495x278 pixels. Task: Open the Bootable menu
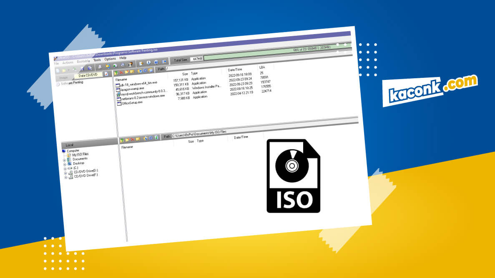[x=83, y=61]
